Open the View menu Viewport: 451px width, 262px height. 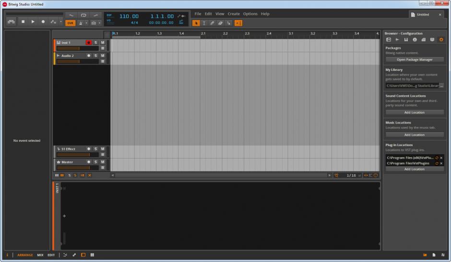point(220,14)
